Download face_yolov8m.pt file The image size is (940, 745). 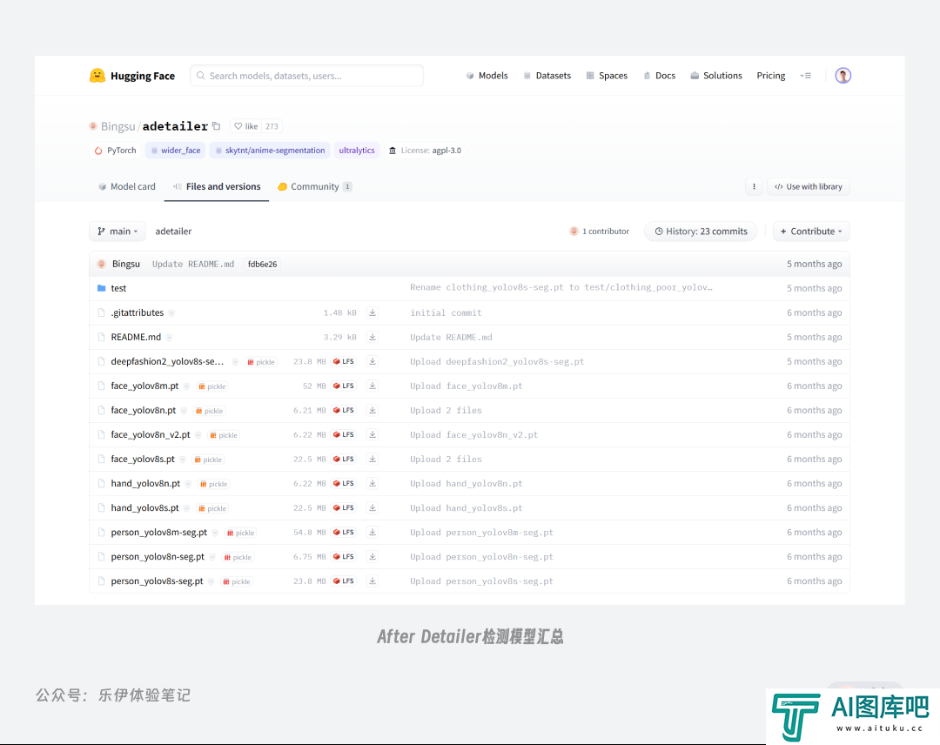(x=373, y=386)
